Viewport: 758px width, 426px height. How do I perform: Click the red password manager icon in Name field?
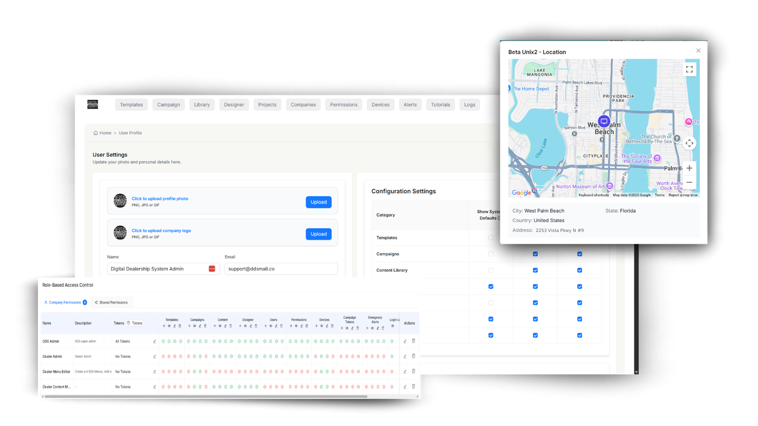tap(212, 269)
